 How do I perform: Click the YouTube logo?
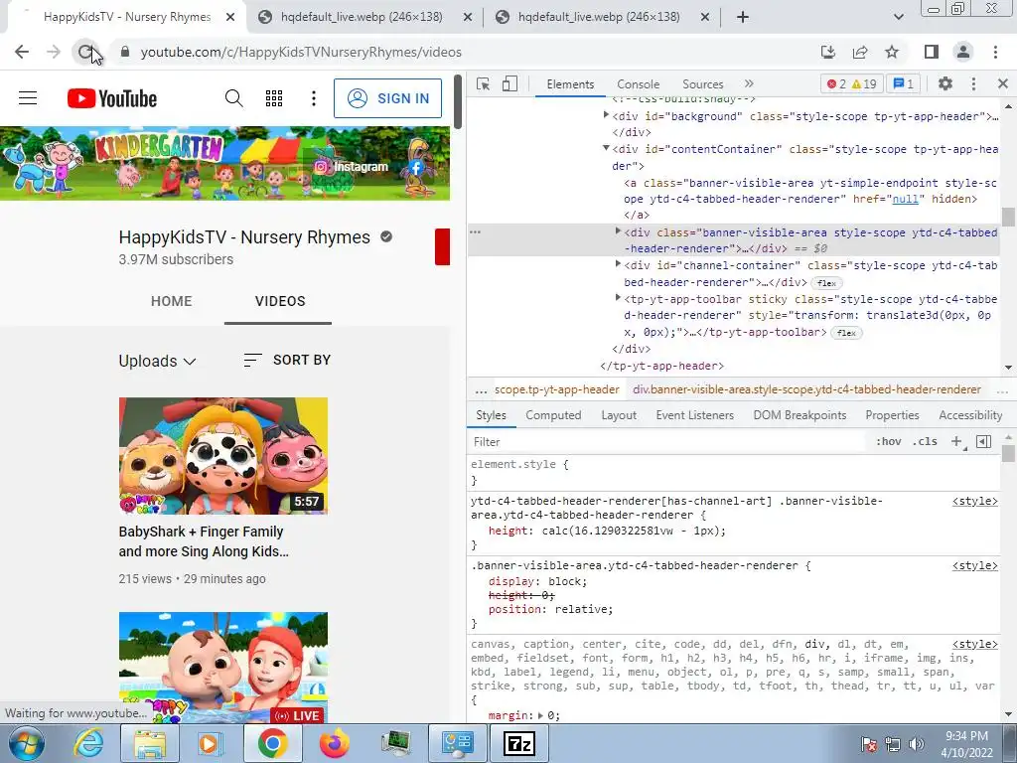[x=112, y=98]
